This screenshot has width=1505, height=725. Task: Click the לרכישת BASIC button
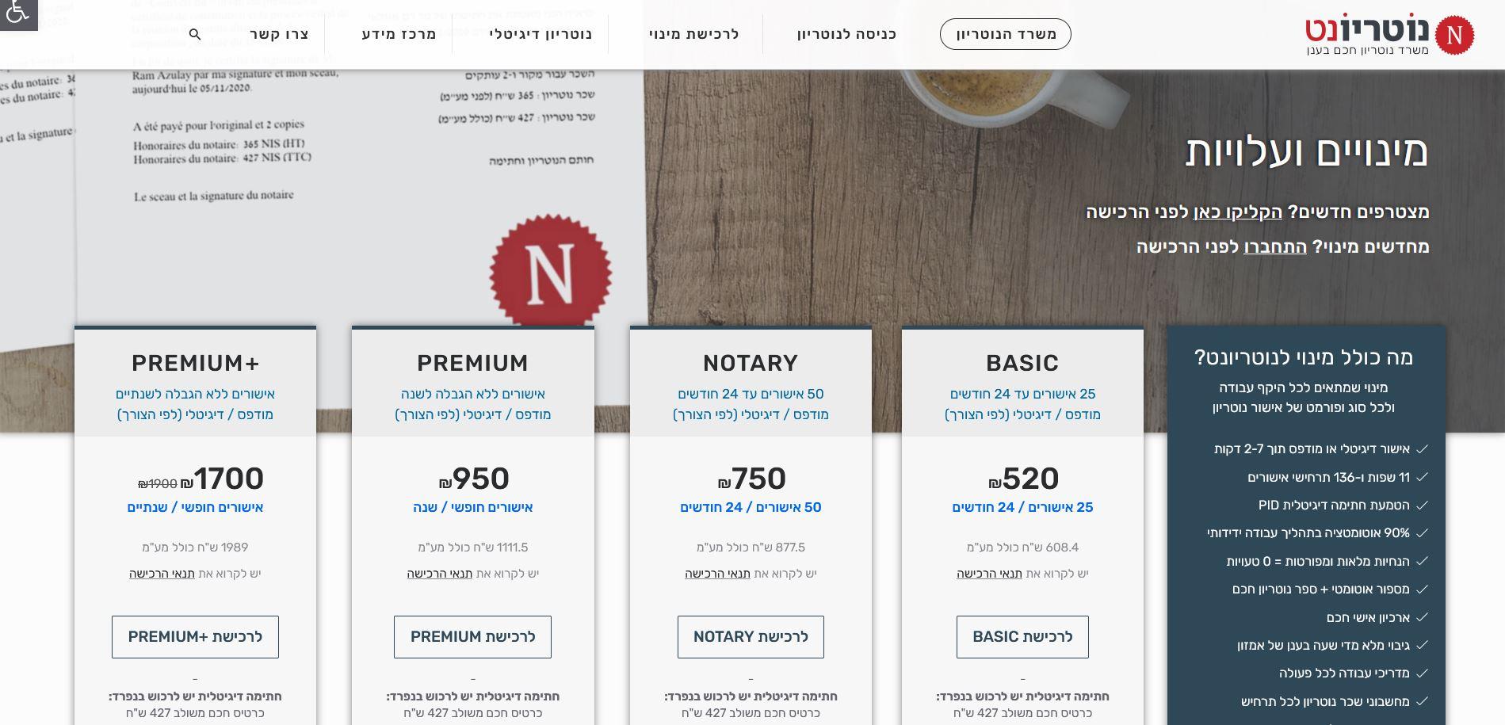[x=1022, y=637]
